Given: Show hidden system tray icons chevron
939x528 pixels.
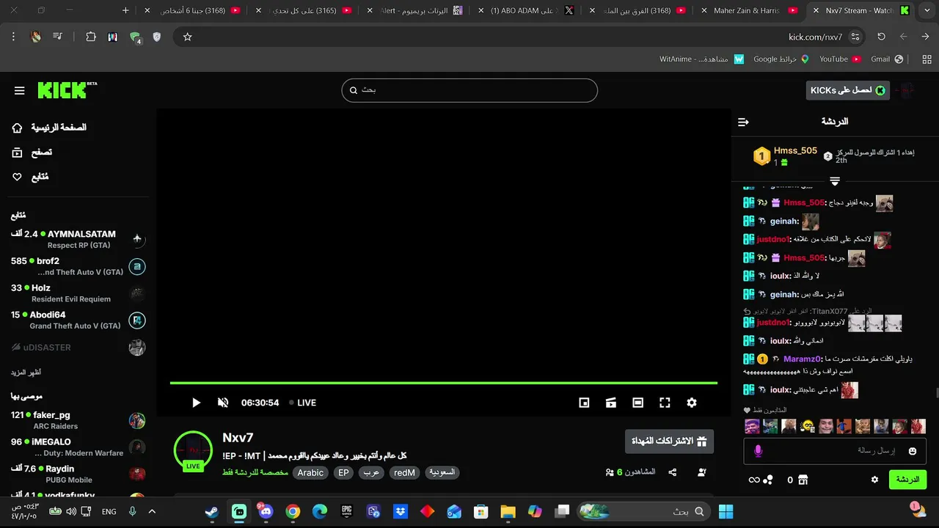Looking at the screenshot, I should tap(152, 512).
